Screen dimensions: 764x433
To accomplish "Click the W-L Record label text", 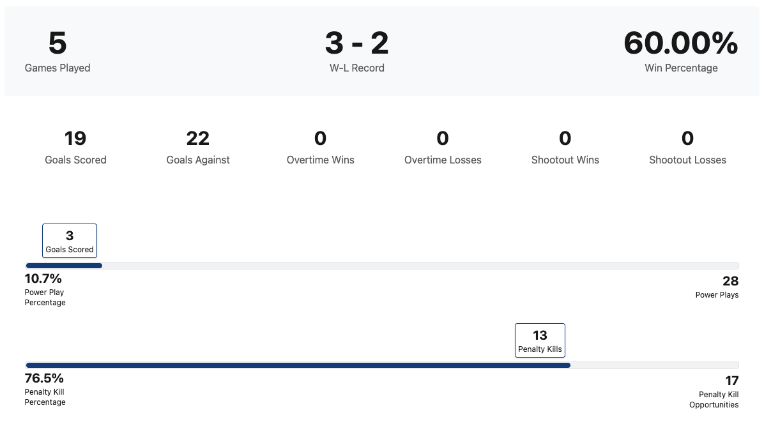I will coord(356,68).
